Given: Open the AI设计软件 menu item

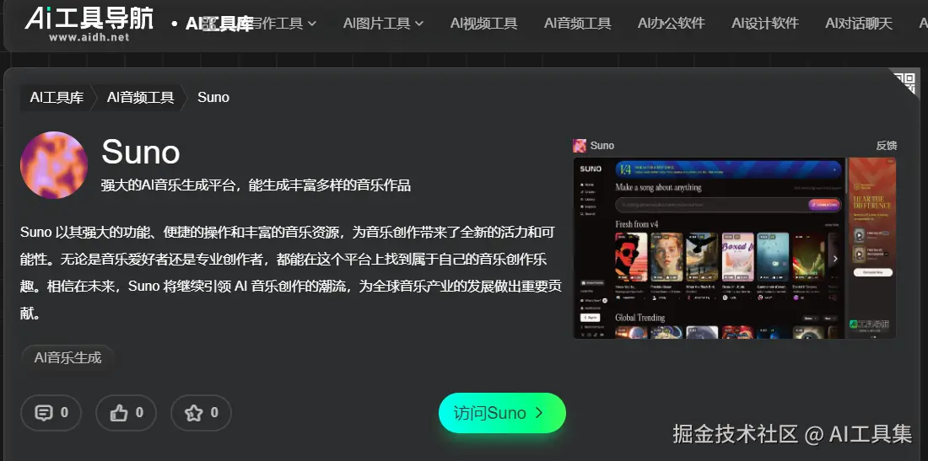Looking at the screenshot, I should pos(764,24).
